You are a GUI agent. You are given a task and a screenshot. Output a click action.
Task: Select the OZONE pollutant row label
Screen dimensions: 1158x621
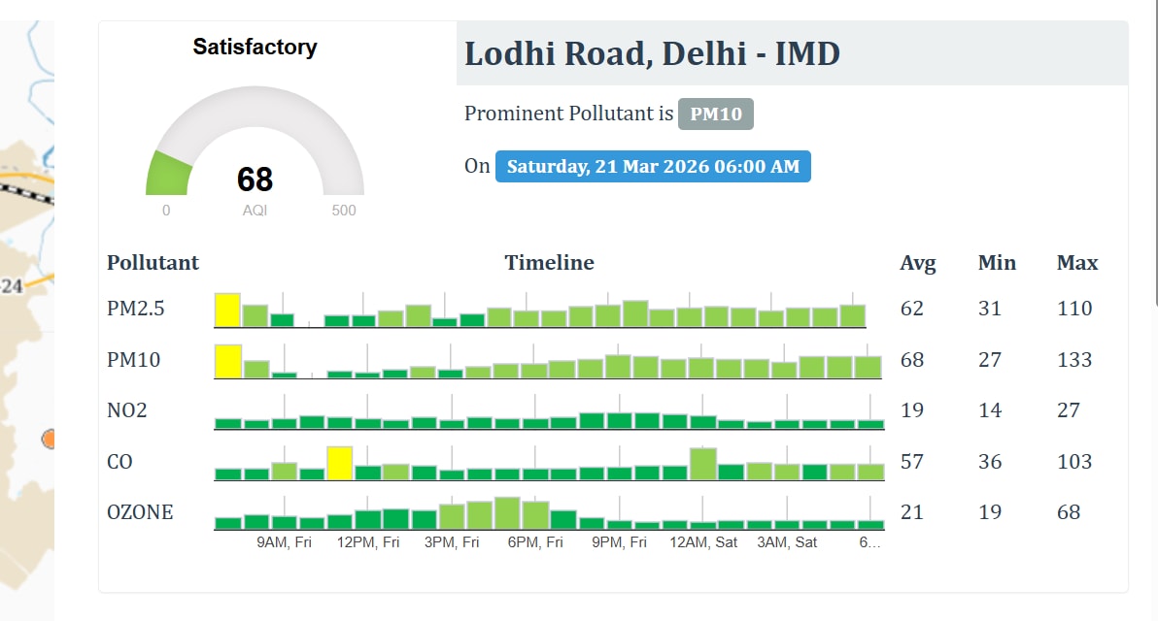[140, 512]
